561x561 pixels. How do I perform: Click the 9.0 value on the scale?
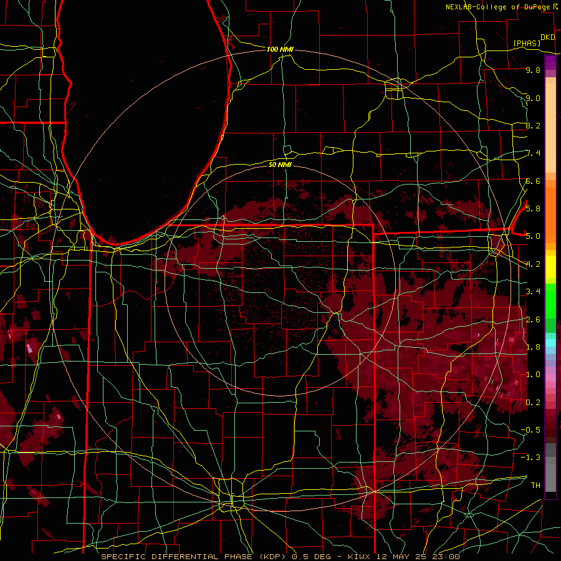533,98
